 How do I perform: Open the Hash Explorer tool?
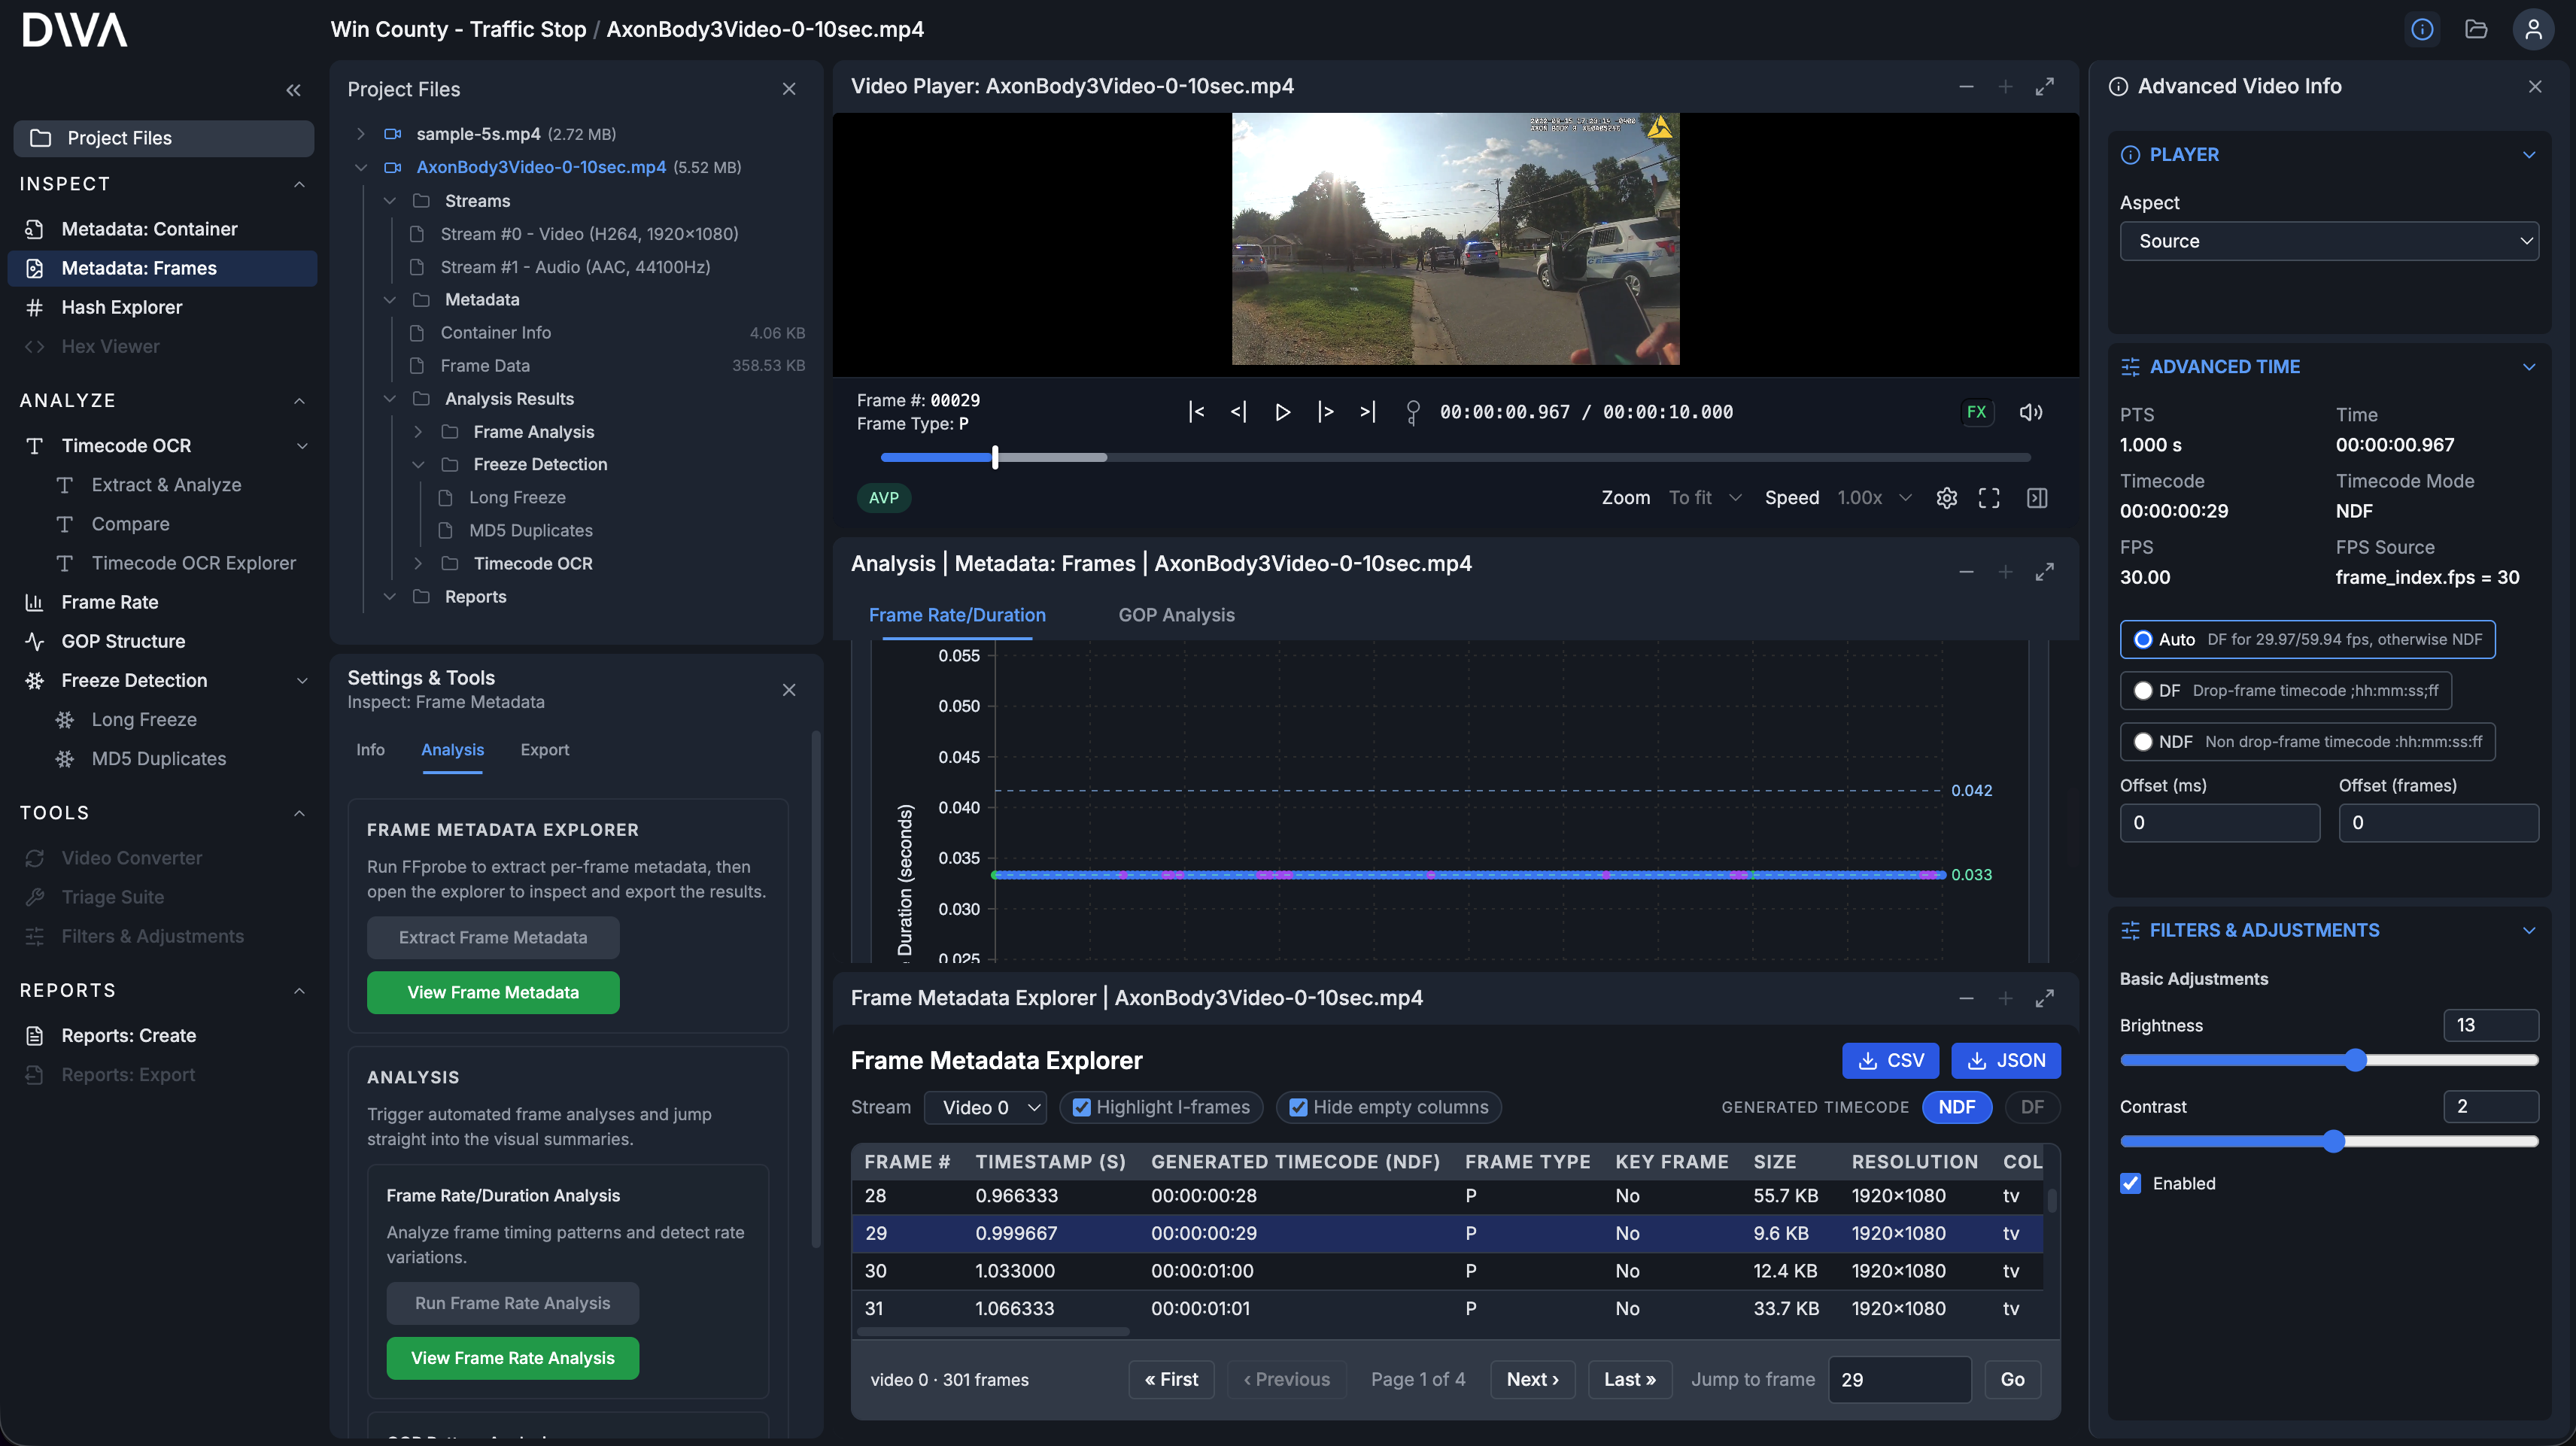click(x=121, y=307)
